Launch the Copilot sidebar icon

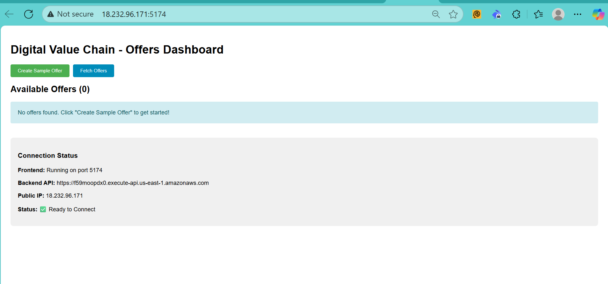(x=598, y=14)
